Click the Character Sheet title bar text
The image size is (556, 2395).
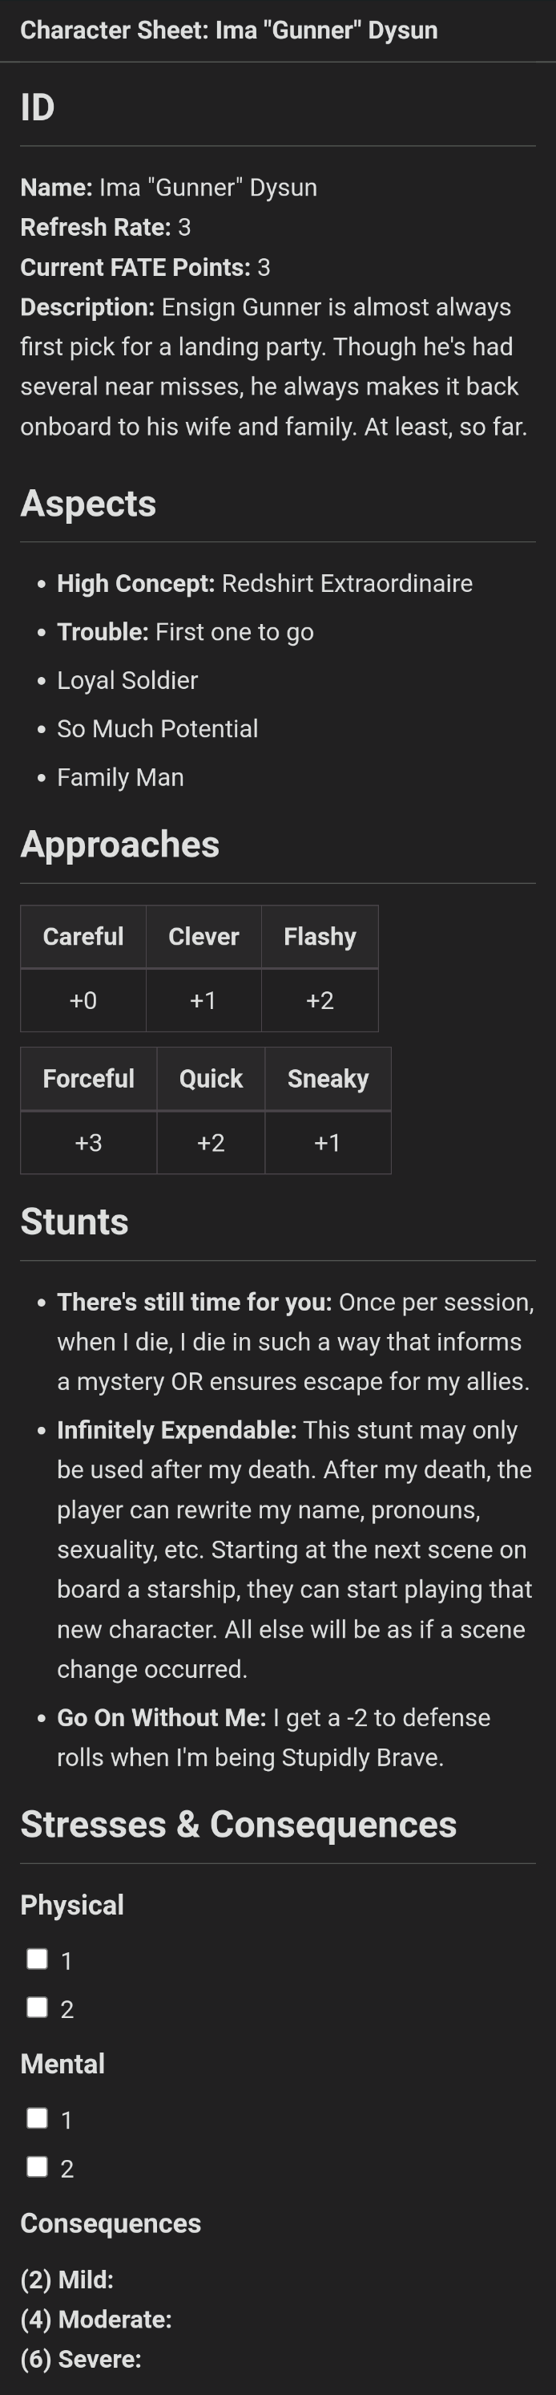tap(228, 30)
